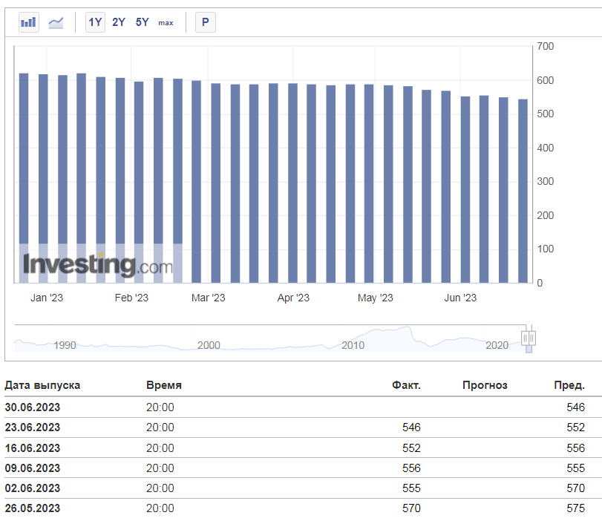Switch to bar chart view icon
602x521 pixels.
pyautogui.click(x=29, y=22)
